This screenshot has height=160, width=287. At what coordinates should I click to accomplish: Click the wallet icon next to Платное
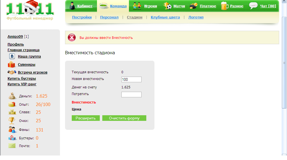pos(194,6)
